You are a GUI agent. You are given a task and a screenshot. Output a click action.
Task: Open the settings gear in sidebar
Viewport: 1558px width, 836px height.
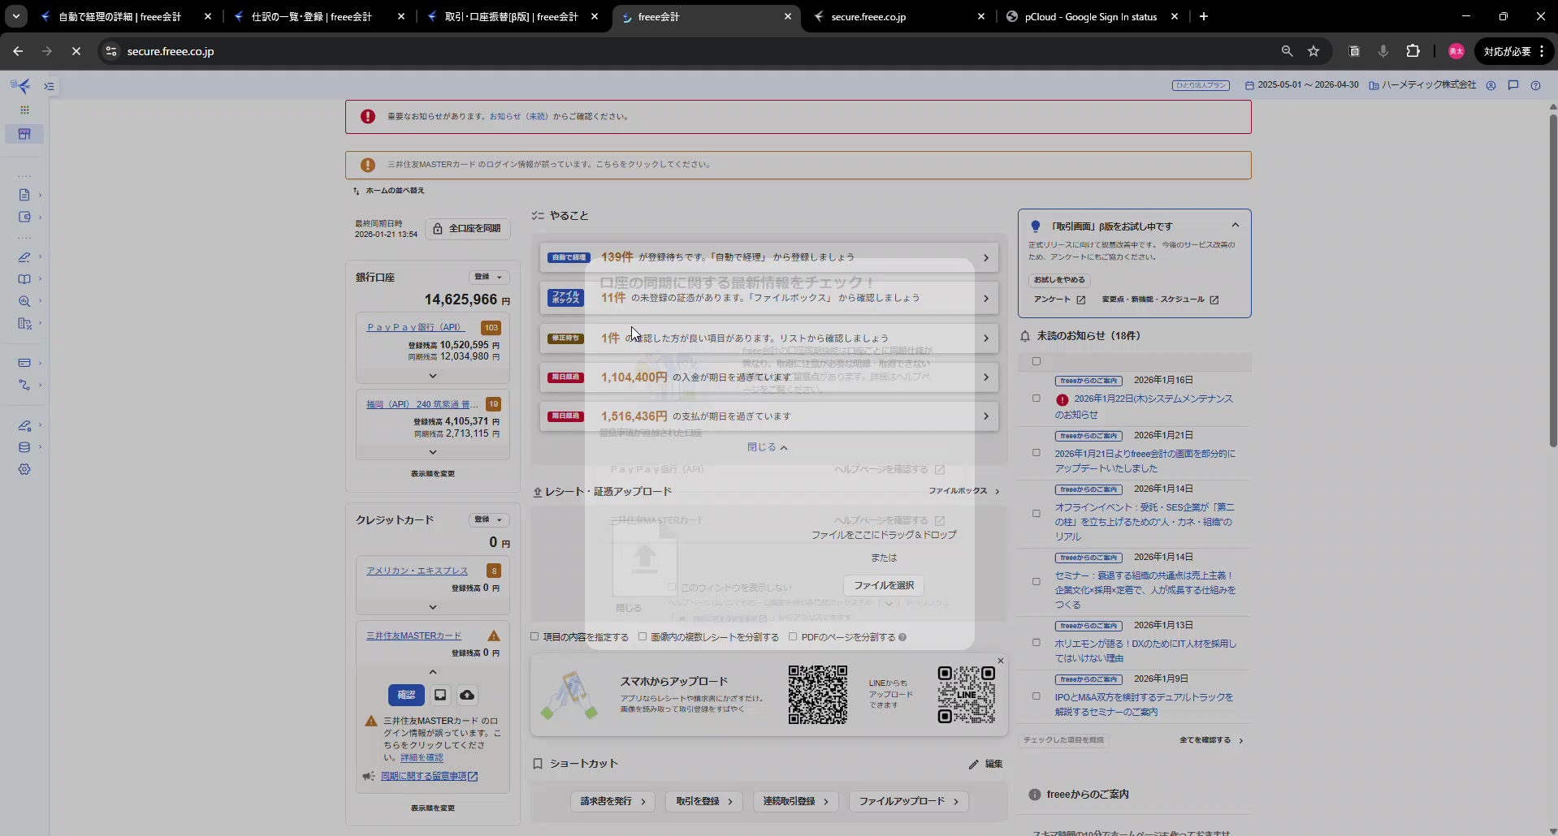(24, 469)
